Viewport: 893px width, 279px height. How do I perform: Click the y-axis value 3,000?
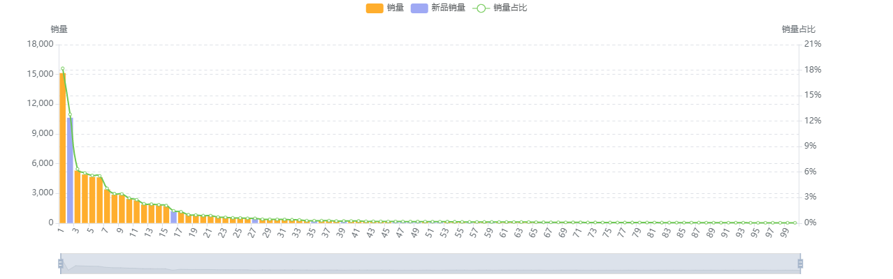click(42, 193)
